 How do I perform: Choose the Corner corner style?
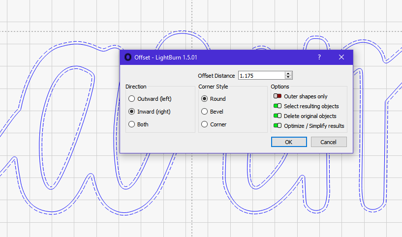(214, 124)
